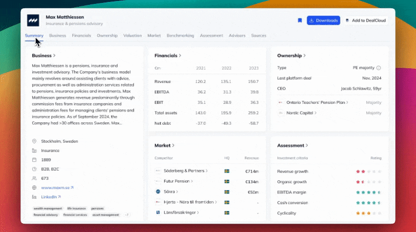Click the info icon next to PE majority
416x232 pixels.
[x=378, y=68]
